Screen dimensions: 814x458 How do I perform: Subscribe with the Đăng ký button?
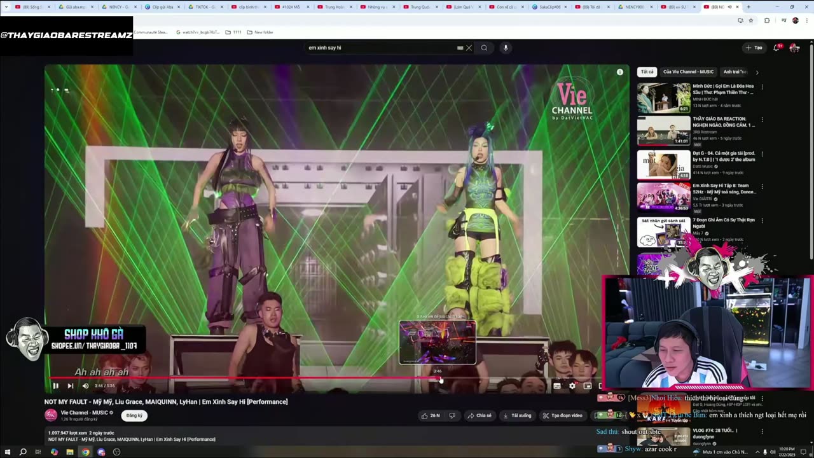134,415
